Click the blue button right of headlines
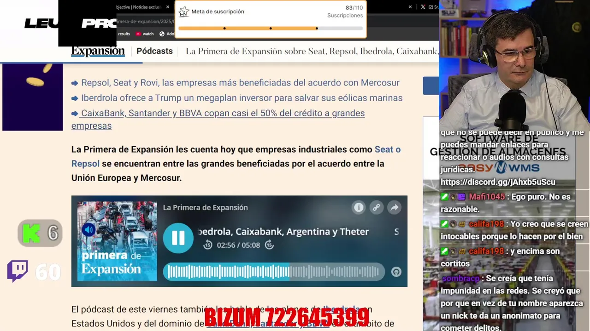The height and width of the screenshot is (331, 590). (431, 86)
